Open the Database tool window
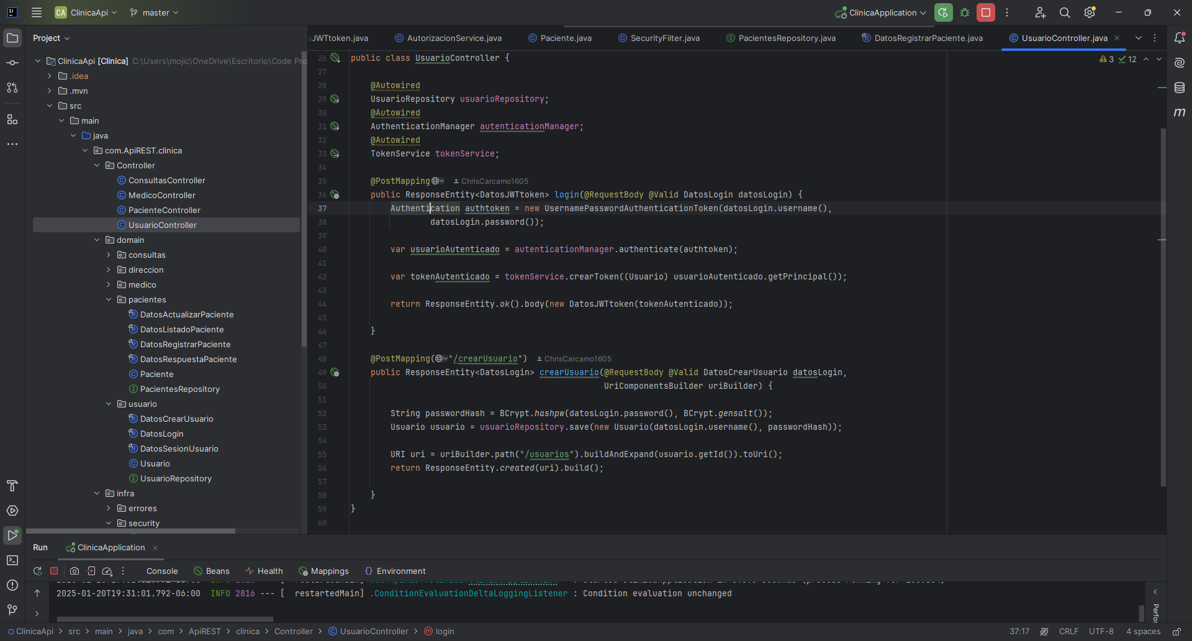The height and width of the screenshot is (641, 1192). point(1180,88)
